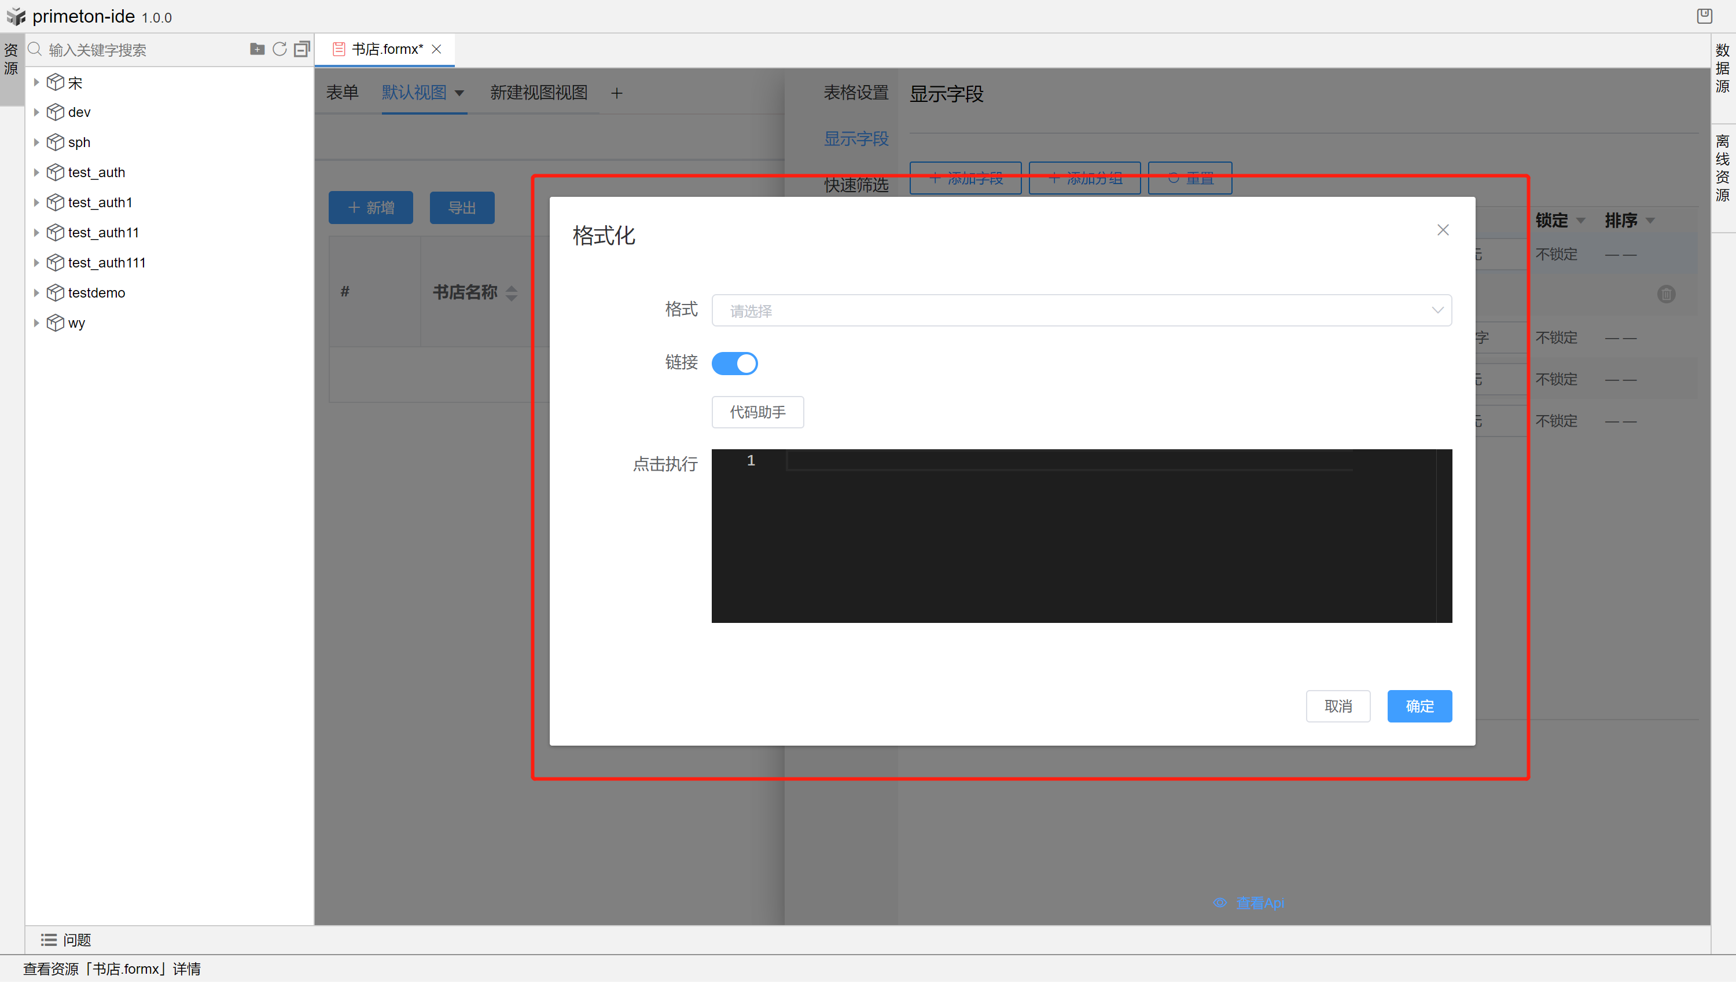Click the collapse-all icon in resource panel
This screenshot has width=1736, height=983.
(x=302, y=49)
